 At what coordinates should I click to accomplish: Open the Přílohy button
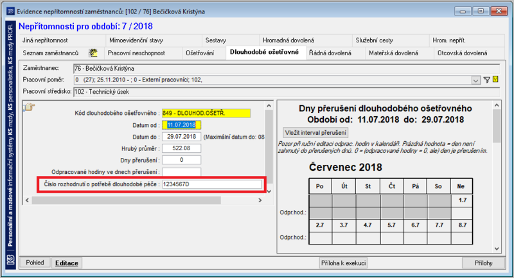[x=484, y=263]
